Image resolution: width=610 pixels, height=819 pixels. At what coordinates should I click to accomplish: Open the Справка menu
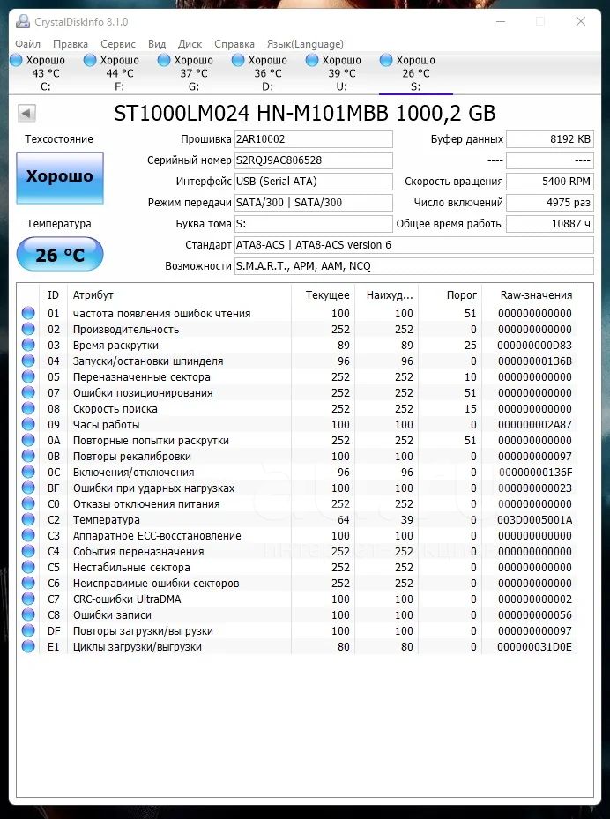point(234,44)
